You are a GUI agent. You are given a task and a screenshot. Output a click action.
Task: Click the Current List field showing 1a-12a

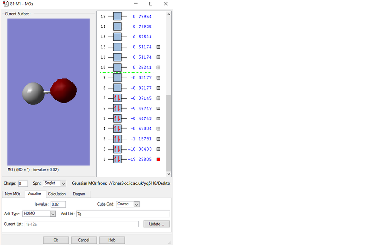tap(81, 224)
